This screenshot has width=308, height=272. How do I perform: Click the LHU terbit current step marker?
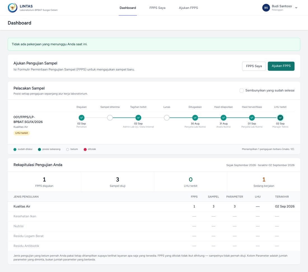tap(280, 118)
